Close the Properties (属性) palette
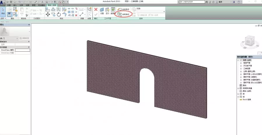Viewport: 262px width, 135px height. coord(29,25)
